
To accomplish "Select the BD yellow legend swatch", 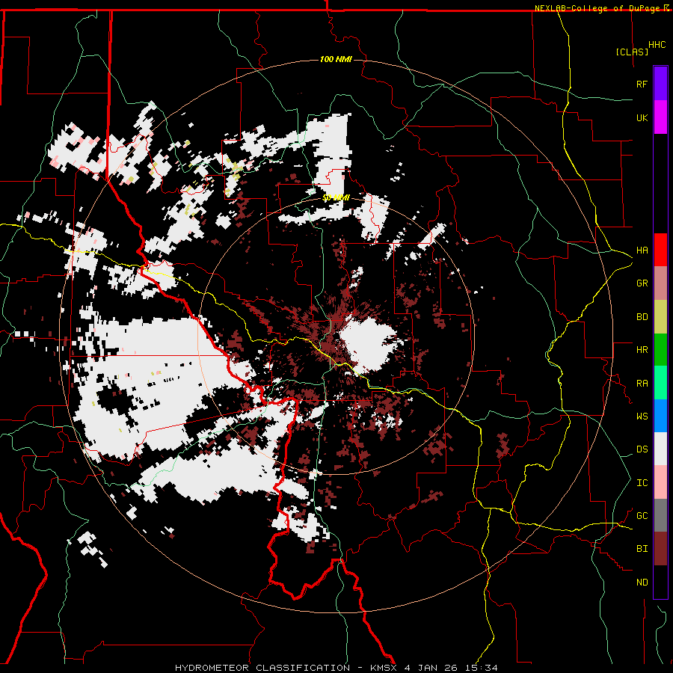I will coord(660,317).
